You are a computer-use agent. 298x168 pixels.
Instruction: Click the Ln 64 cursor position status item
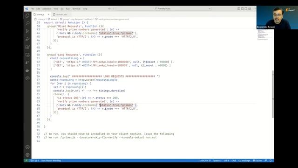(205, 161)
